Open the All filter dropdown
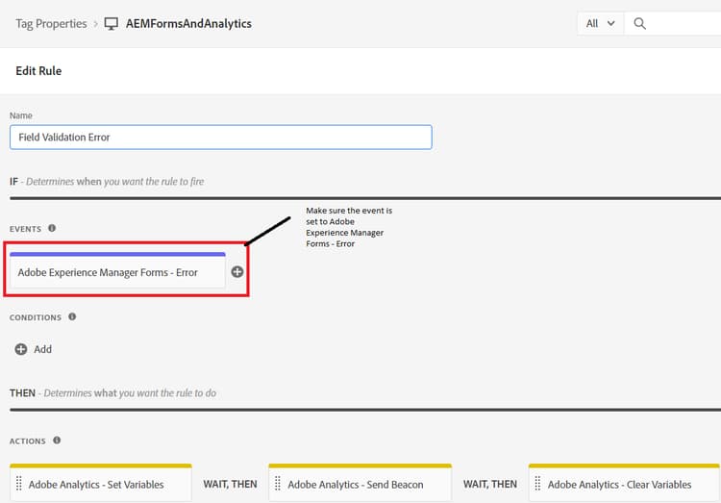 [601, 23]
